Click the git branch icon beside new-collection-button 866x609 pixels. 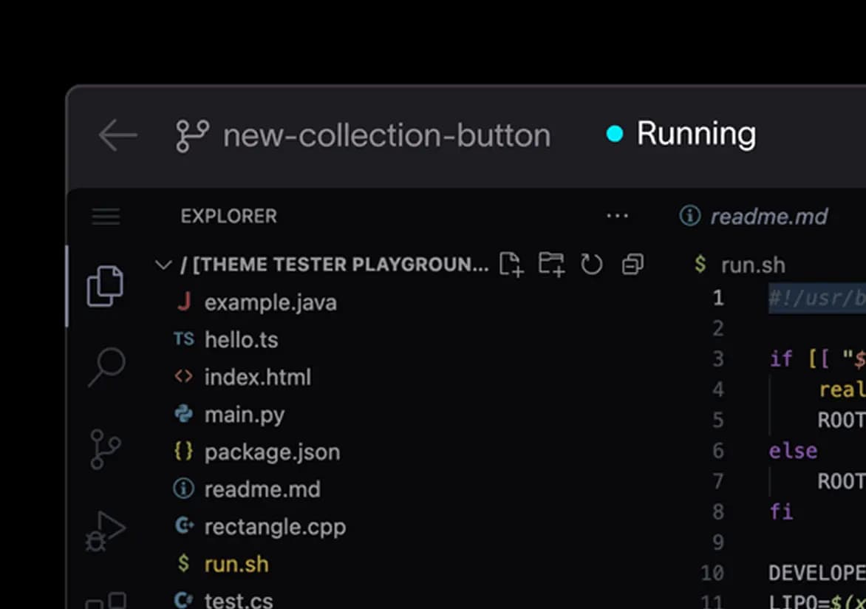pyautogui.click(x=192, y=136)
